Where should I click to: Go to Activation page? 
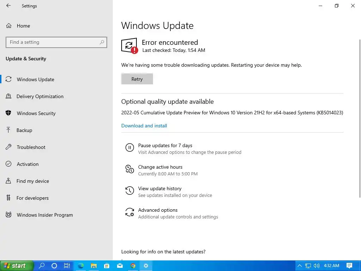point(27,164)
